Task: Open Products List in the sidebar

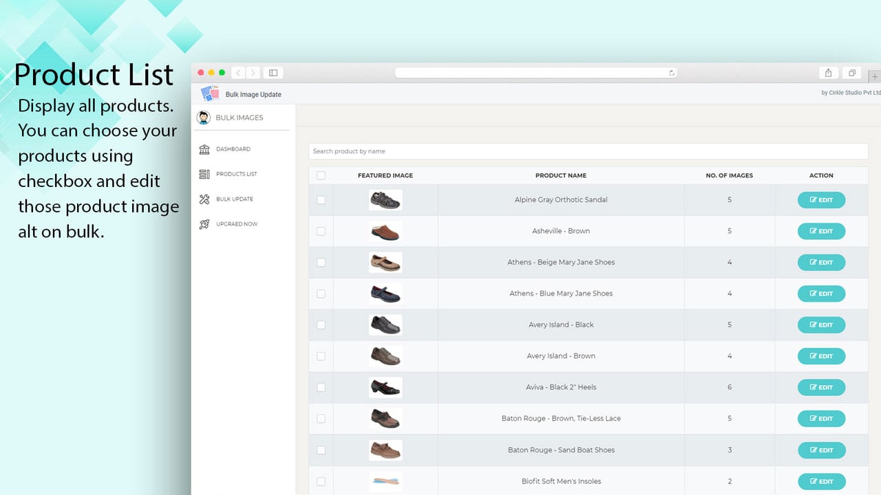Action: [x=237, y=174]
